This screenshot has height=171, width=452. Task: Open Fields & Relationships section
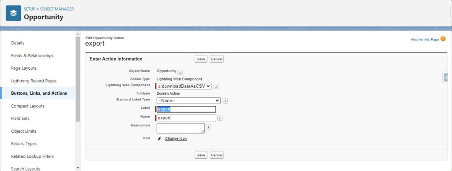pyautogui.click(x=32, y=56)
